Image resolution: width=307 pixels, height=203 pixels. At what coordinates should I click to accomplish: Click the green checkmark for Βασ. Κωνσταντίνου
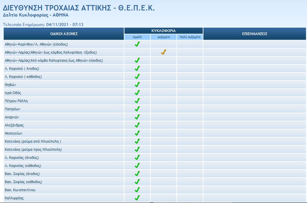pos(137,190)
